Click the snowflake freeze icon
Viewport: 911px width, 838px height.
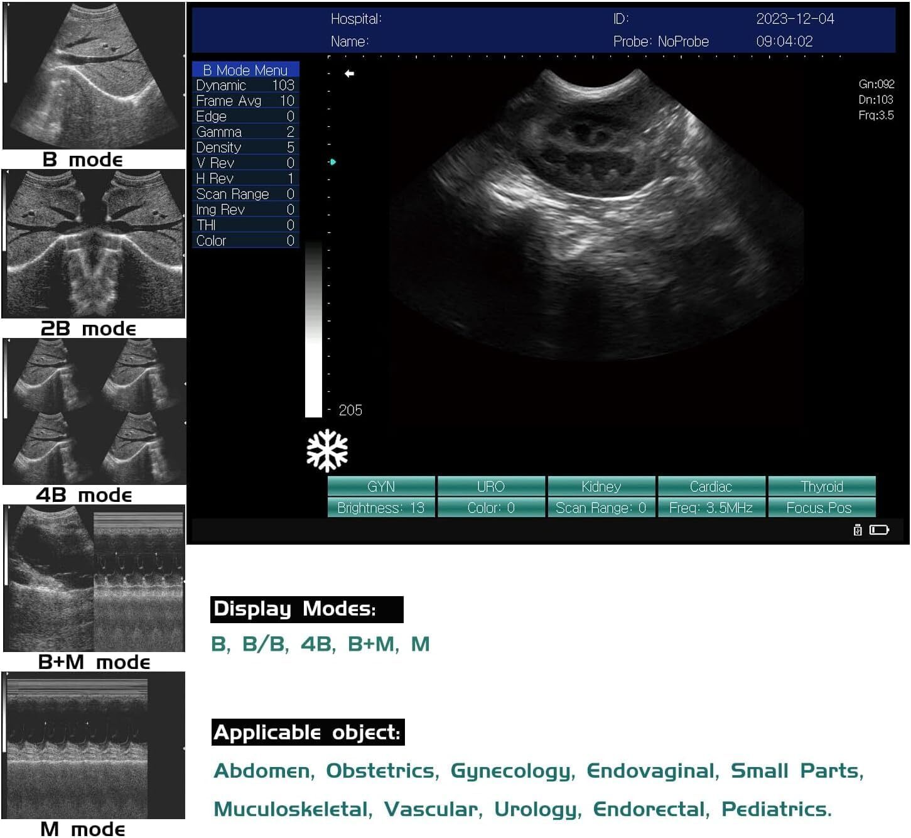point(326,450)
